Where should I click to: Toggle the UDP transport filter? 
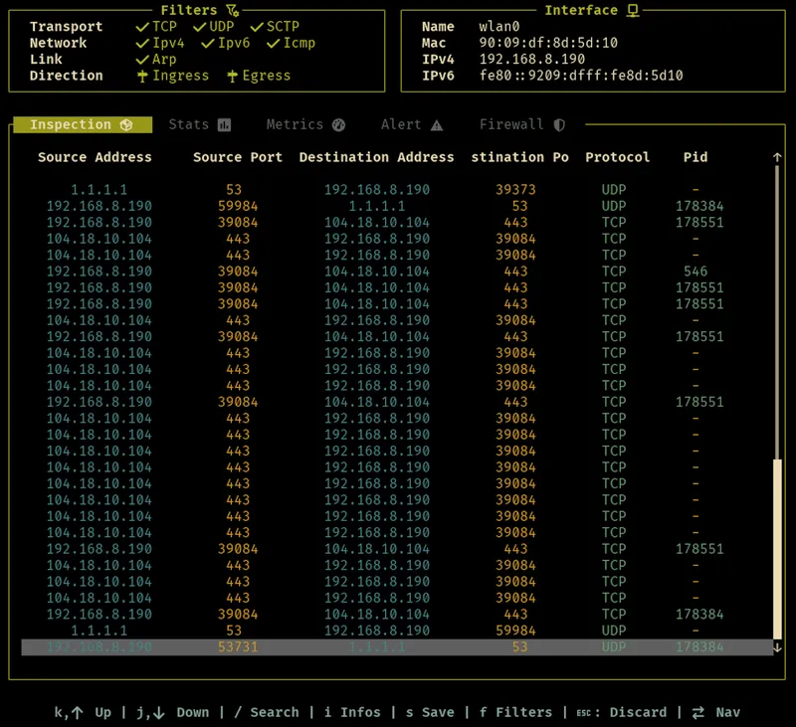click(214, 27)
